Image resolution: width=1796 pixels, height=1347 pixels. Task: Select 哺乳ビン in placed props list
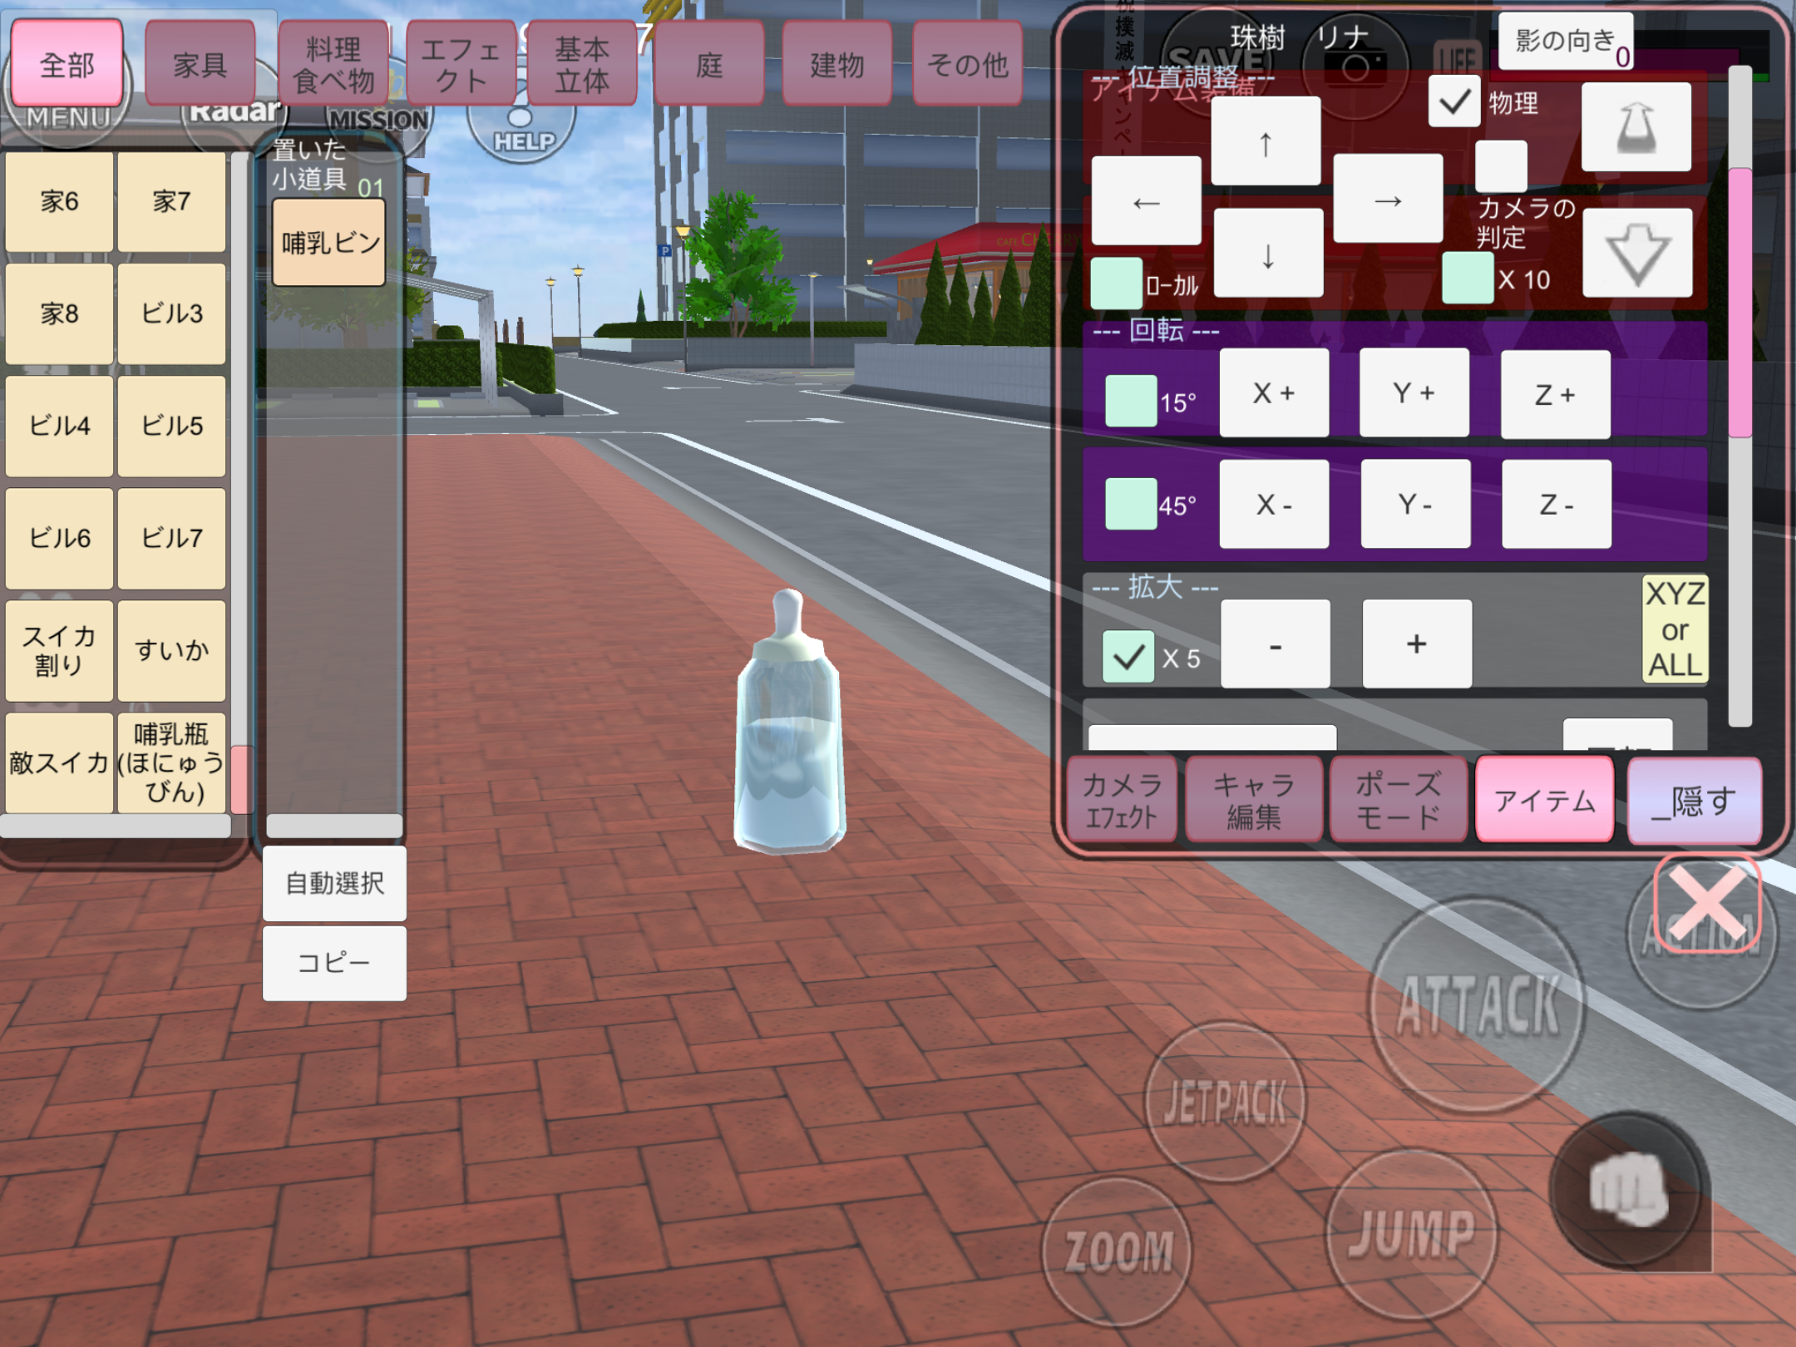pyautogui.click(x=329, y=243)
